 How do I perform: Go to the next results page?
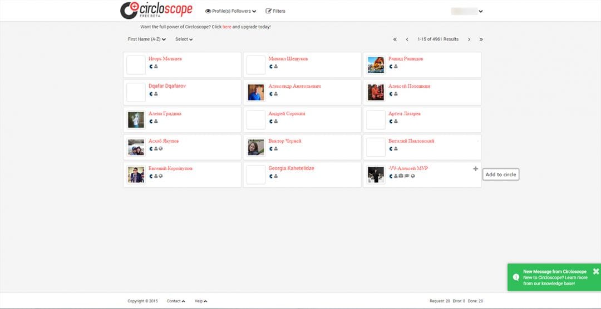click(x=469, y=39)
